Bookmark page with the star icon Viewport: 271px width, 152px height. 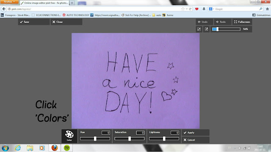[x=183, y=9]
